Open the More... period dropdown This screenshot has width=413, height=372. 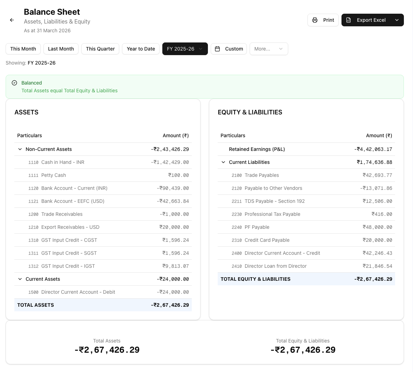pyautogui.click(x=269, y=49)
